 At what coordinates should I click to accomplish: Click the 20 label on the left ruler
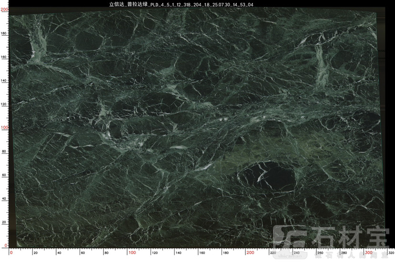tap(4, 222)
